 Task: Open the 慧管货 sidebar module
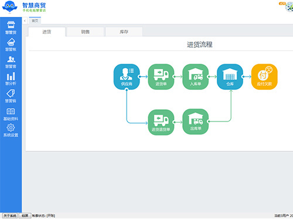coord(11,28)
